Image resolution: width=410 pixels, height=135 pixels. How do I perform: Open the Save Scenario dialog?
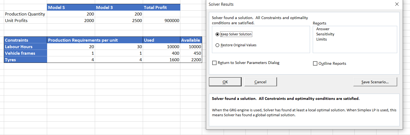[x=375, y=82]
